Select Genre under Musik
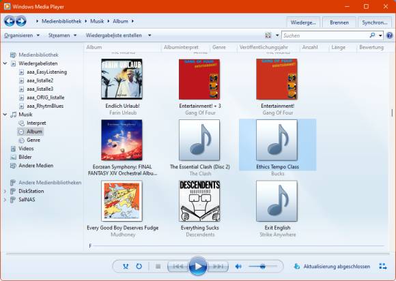 click(x=33, y=140)
